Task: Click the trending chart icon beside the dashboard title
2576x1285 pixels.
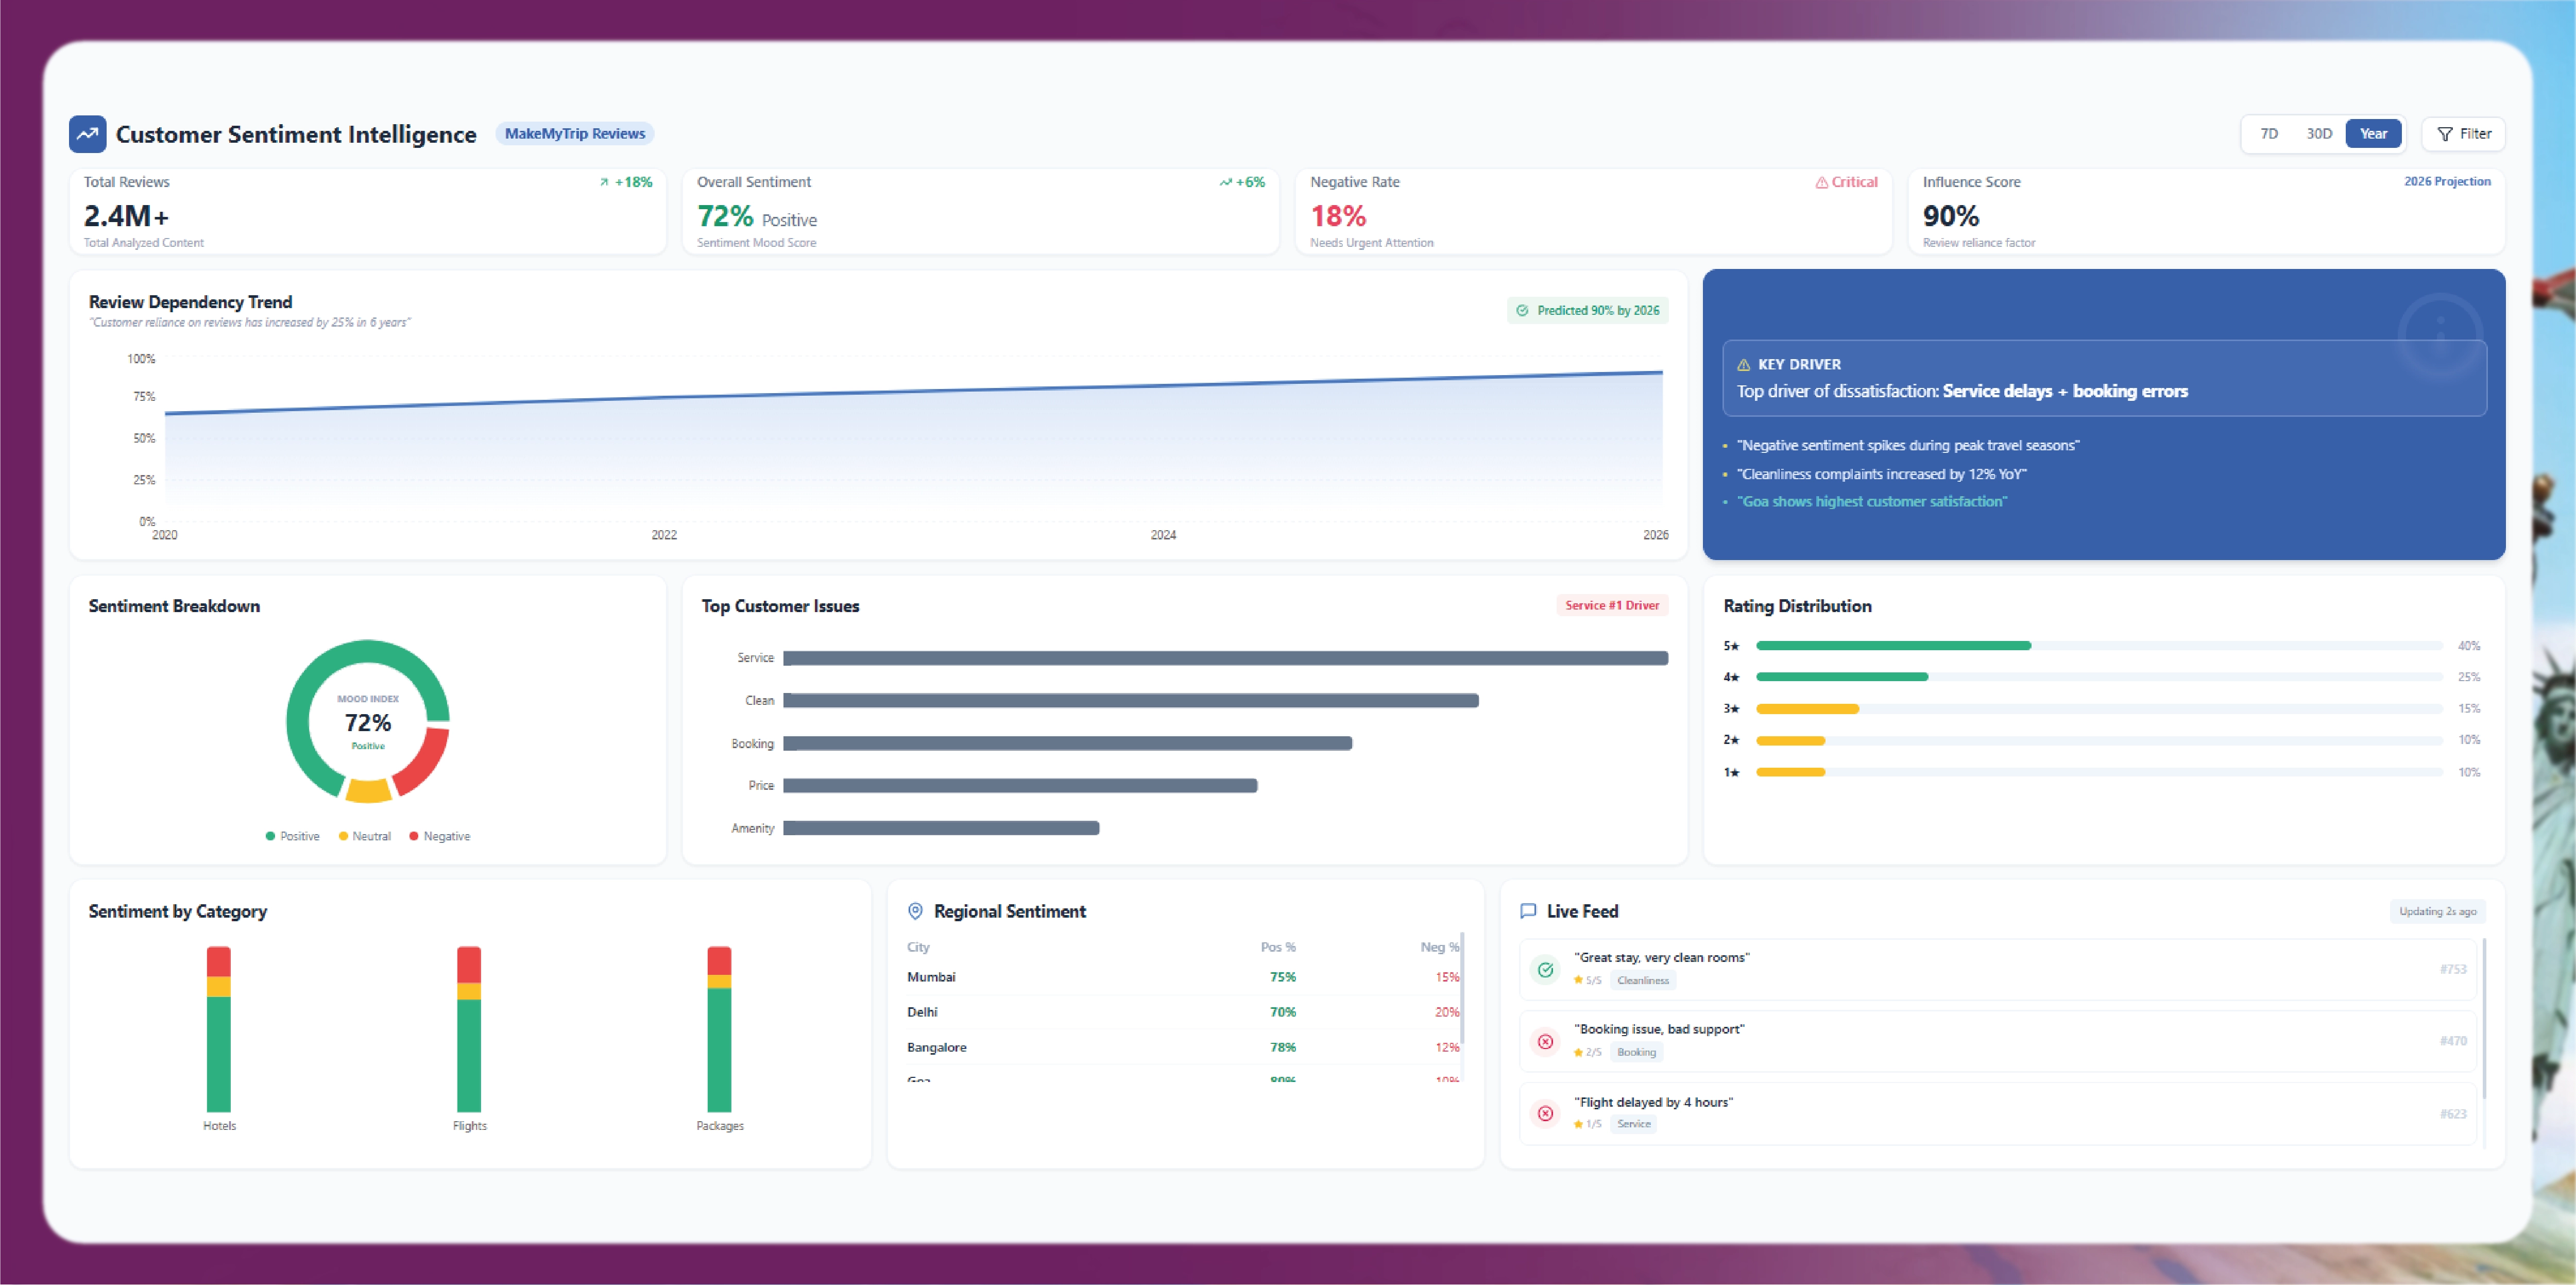Action: tap(87, 133)
